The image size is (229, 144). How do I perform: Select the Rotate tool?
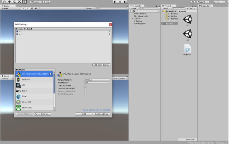(x=15, y=2)
